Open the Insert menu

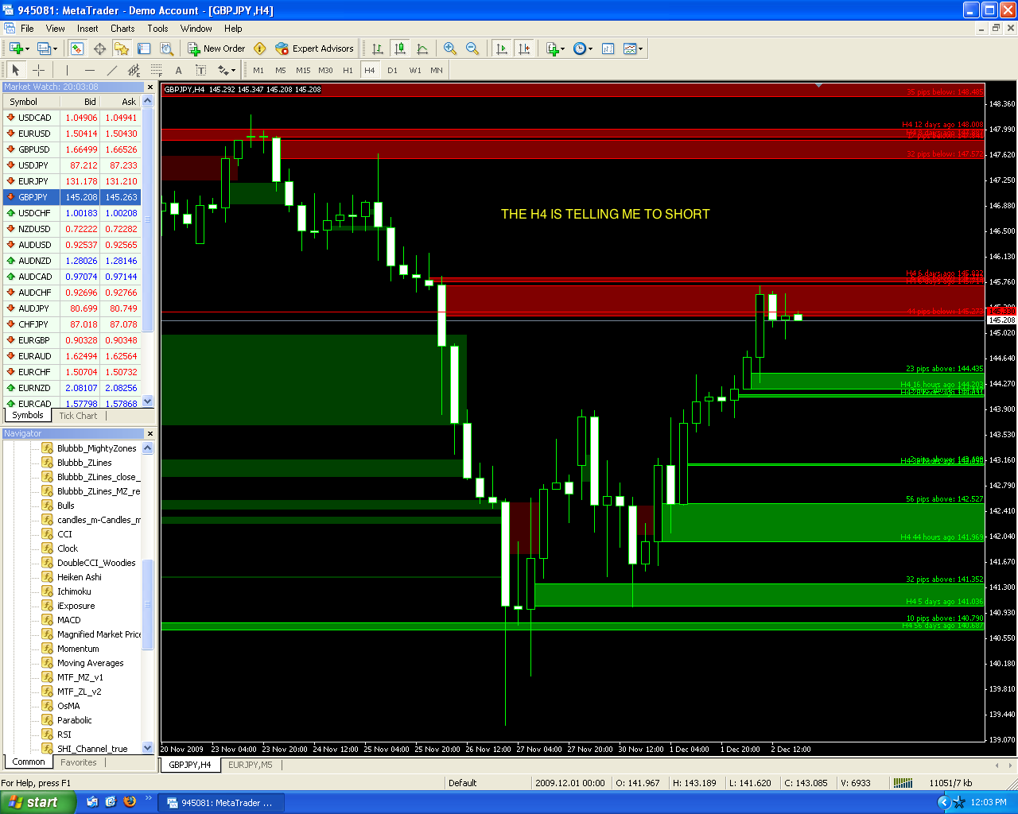87,29
